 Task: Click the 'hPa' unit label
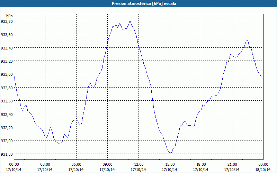click(9, 16)
